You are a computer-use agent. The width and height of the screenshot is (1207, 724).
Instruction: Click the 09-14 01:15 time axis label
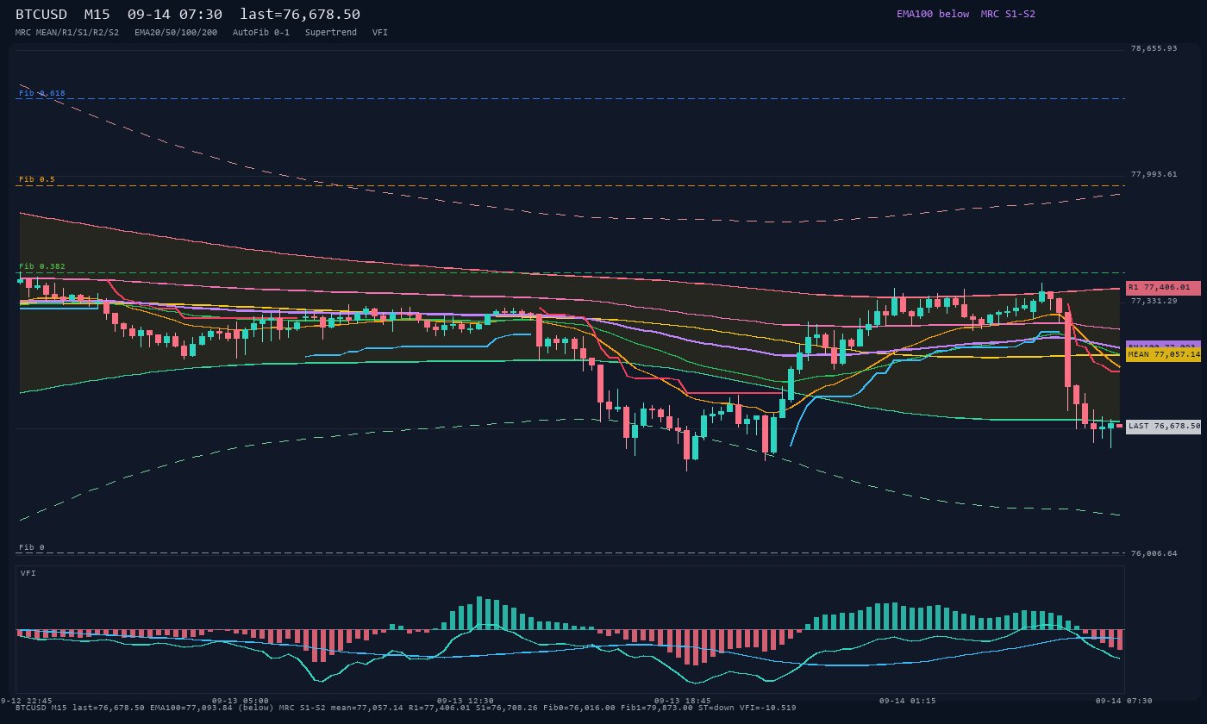coord(908,701)
